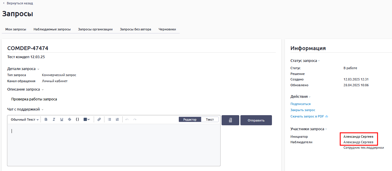
Task: Collapse the Чат с поддержкой section
Action: (25, 109)
